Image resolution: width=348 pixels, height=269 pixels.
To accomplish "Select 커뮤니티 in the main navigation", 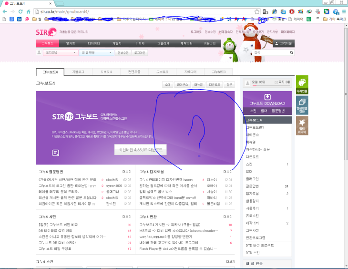I will (x=209, y=43).
